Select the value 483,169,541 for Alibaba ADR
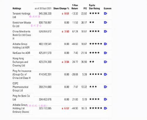Viewport: 147px width, 120px height. click(45, 44)
